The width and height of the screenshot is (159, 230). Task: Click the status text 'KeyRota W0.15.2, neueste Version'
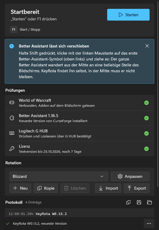(x=40, y=224)
